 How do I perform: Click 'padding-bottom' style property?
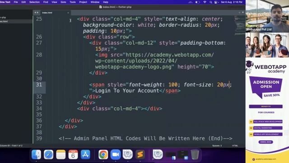click(202, 43)
